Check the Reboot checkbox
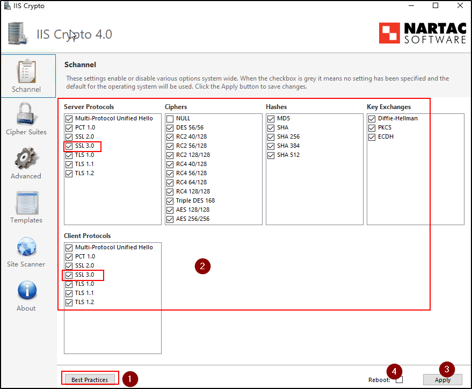This screenshot has height=389, width=472. 399,380
